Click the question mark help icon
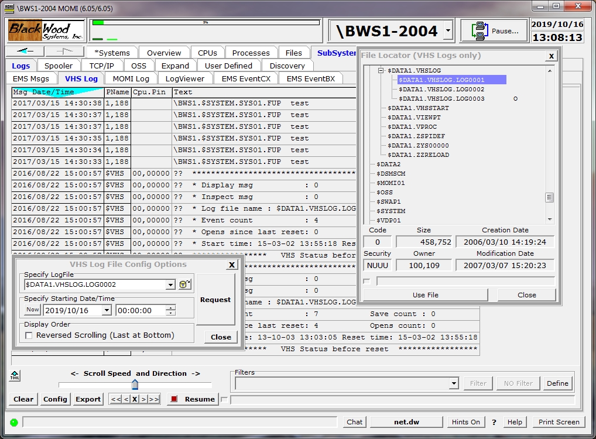The width and height of the screenshot is (596, 439). [x=494, y=422]
